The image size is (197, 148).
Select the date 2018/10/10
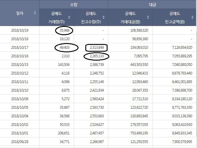(x=20, y=90)
